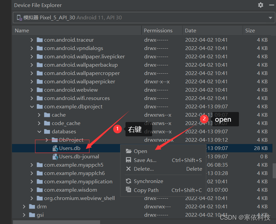Select the code_cache folder icon
276x224 pixels.
click(47, 123)
